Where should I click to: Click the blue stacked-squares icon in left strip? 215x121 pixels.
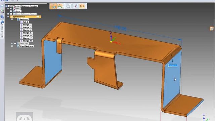click(x=2, y=17)
